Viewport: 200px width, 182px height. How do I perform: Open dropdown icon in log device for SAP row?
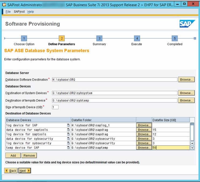68,125
